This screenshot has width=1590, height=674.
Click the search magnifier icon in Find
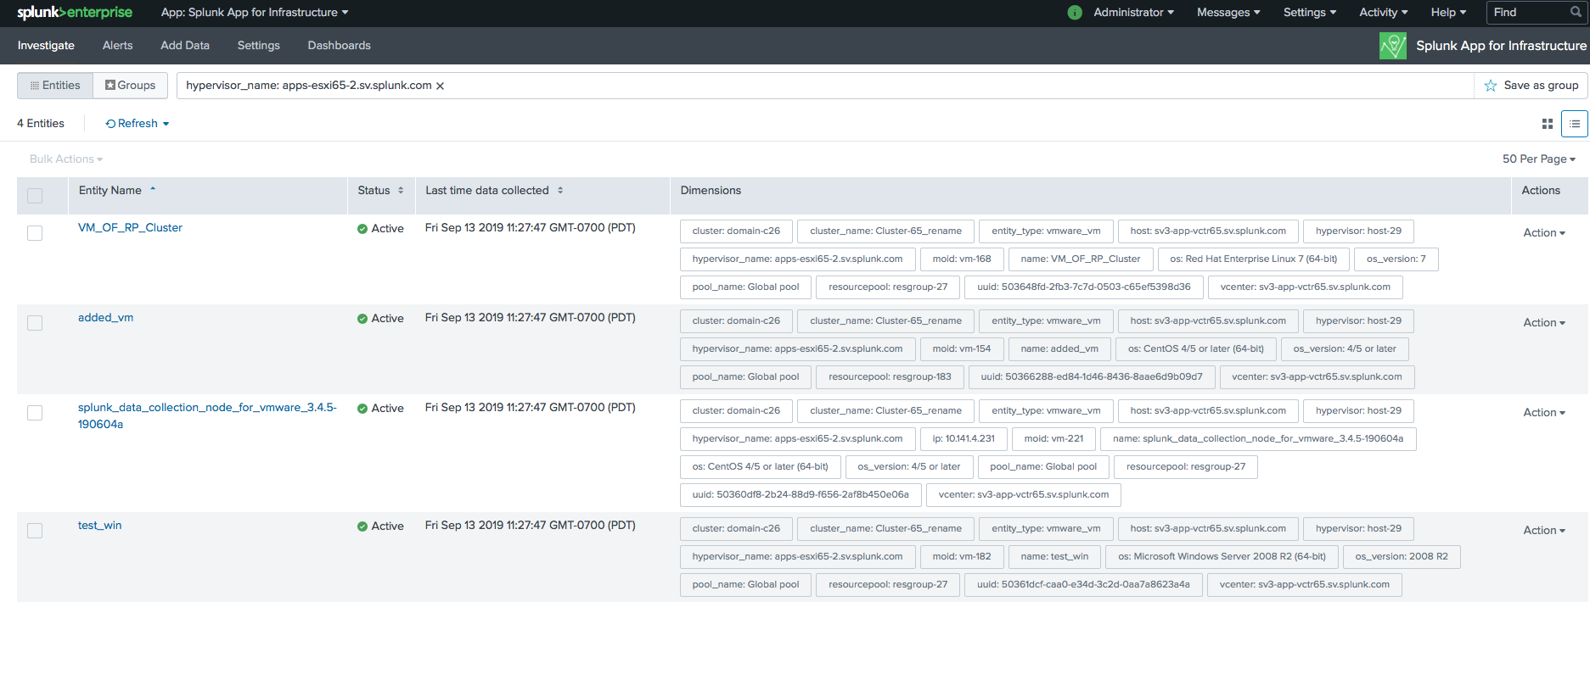point(1576,13)
